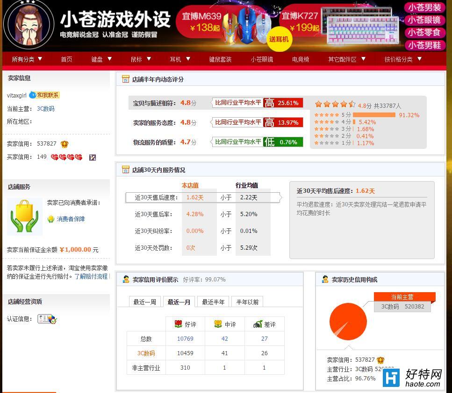This screenshot has width=452, height=393.
Task: Expand the 按价格分类 dropdown
Action: click(403, 59)
